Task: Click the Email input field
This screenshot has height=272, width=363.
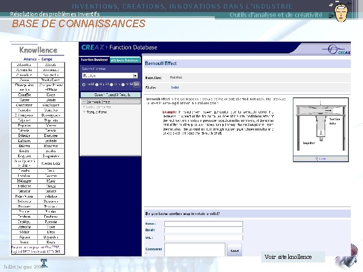Action: [x=204, y=230]
